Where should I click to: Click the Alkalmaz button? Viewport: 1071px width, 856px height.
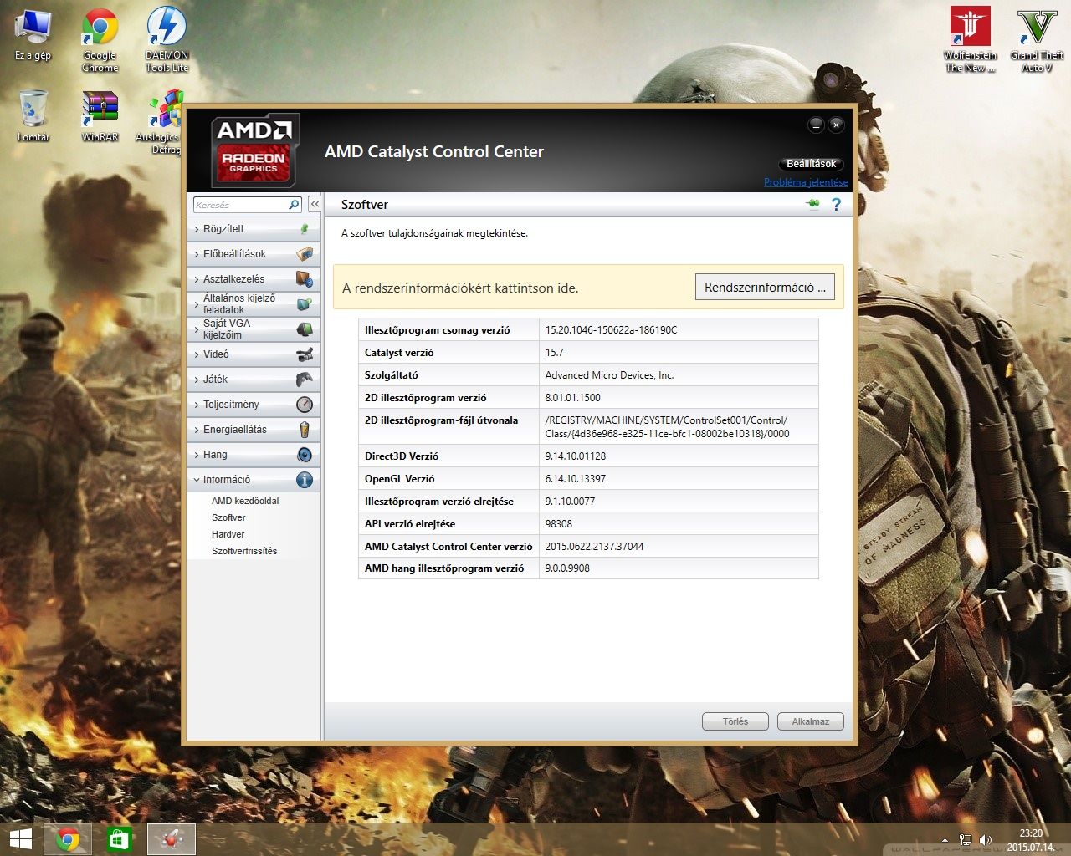pyautogui.click(x=811, y=721)
